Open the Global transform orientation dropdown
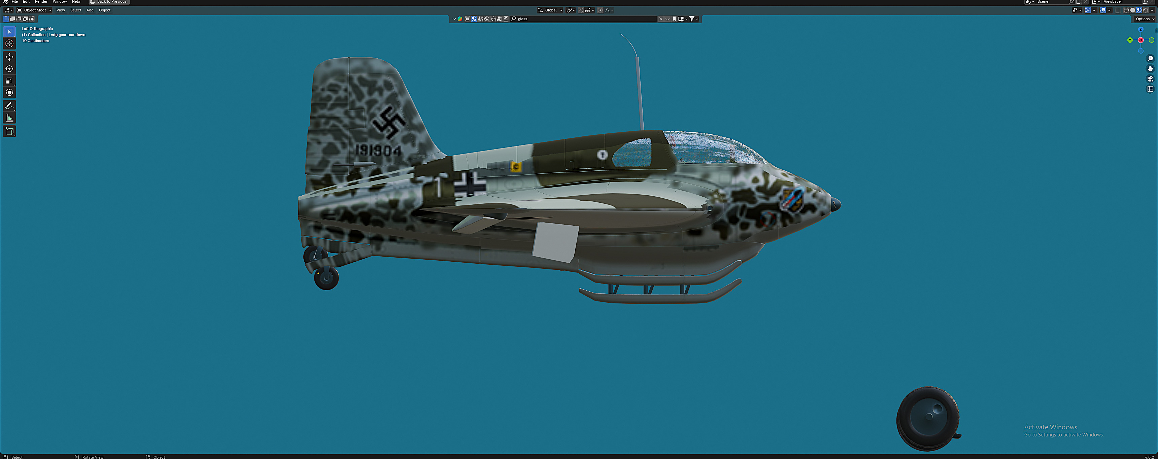This screenshot has width=1158, height=459. 550,10
